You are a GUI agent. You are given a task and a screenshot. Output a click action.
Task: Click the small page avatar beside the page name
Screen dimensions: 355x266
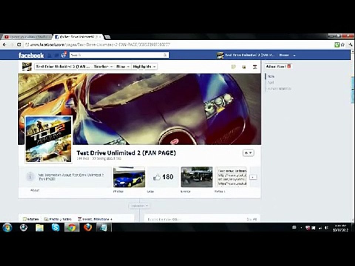click(27, 66)
